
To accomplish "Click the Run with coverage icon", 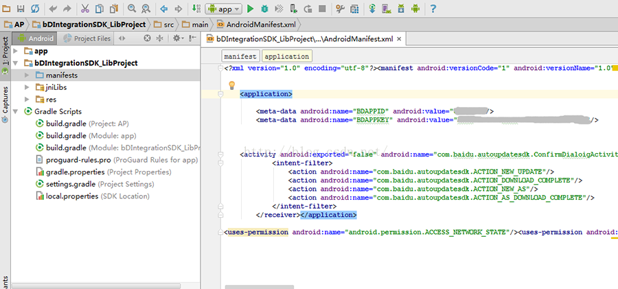I will [279, 8].
